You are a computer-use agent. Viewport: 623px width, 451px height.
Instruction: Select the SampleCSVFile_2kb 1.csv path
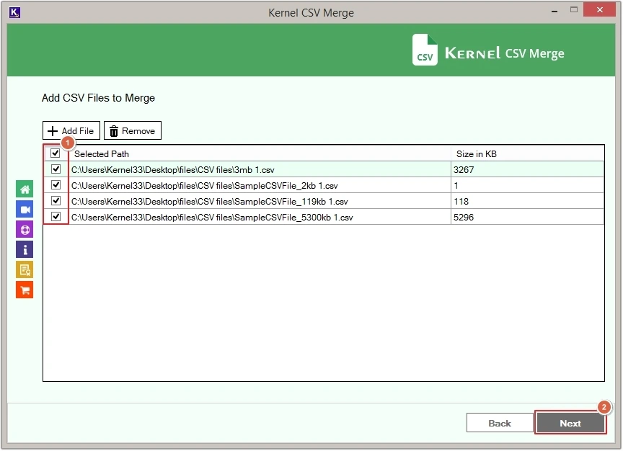(x=260, y=185)
